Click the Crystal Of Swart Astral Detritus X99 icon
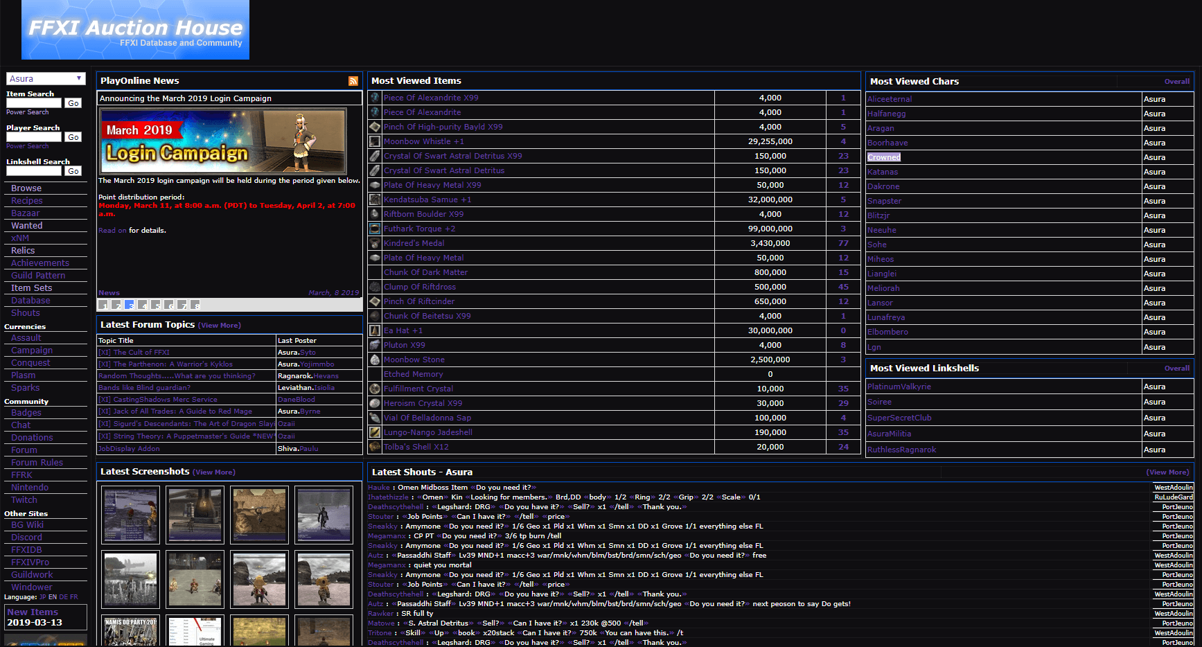Viewport: 1202px width, 647px height. pyautogui.click(x=374, y=156)
